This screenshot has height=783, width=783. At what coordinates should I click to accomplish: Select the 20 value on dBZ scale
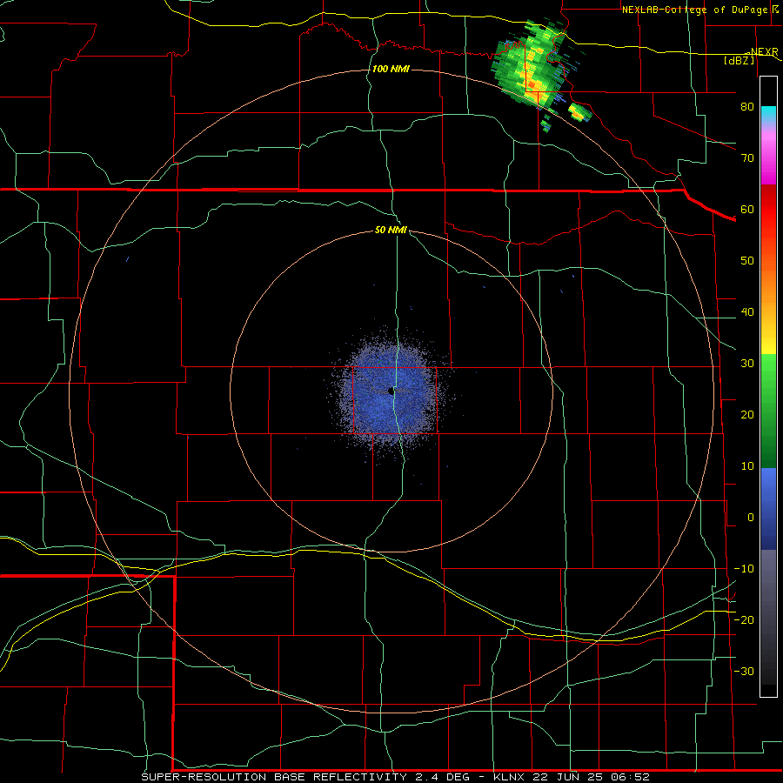(747, 414)
